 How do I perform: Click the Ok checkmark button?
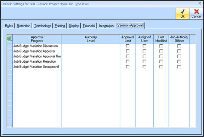point(182,14)
